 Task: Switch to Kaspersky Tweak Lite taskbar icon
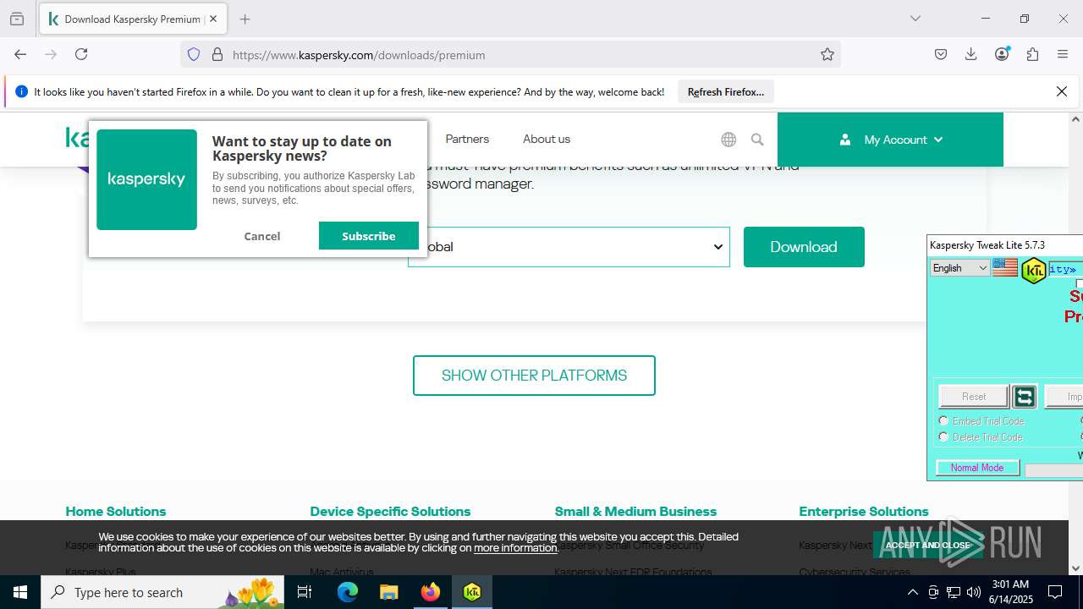[x=472, y=592]
